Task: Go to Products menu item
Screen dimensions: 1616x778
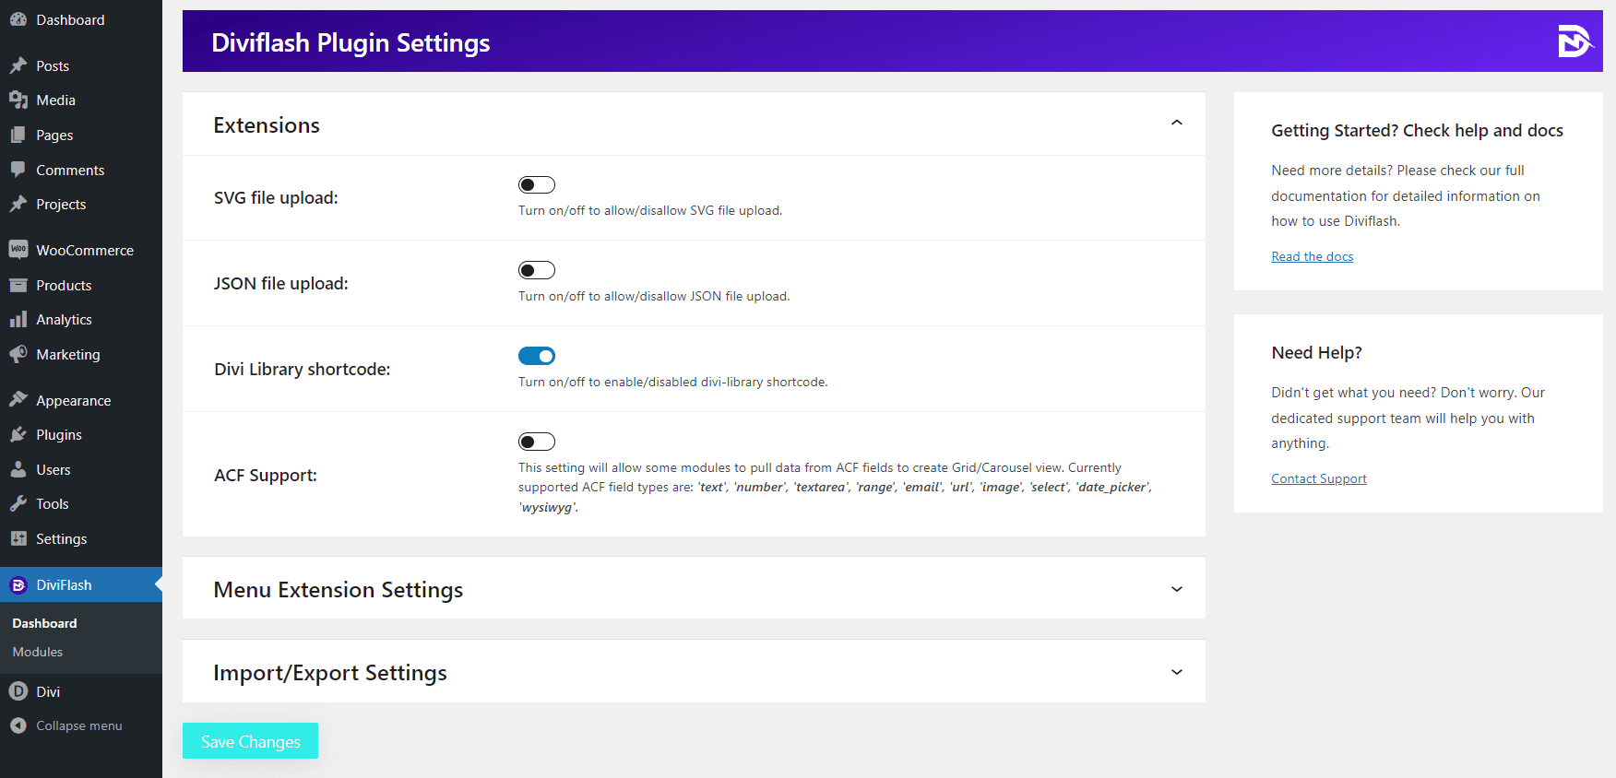Action: (x=64, y=285)
